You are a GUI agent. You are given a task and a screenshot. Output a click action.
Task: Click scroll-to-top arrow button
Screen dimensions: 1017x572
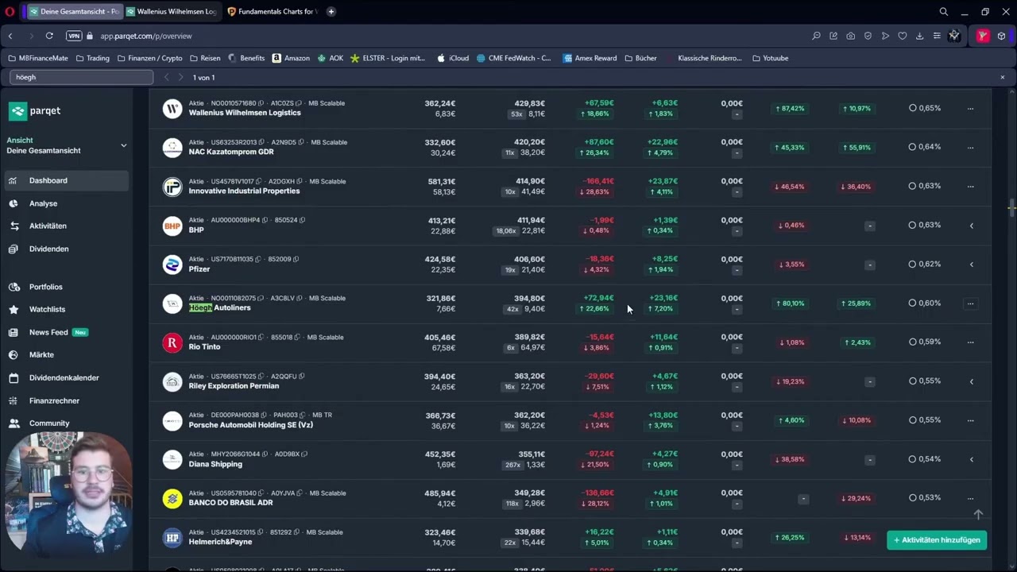pyautogui.click(x=978, y=515)
